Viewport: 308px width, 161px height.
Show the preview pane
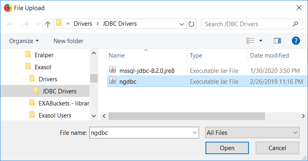click(x=277, y=41)
